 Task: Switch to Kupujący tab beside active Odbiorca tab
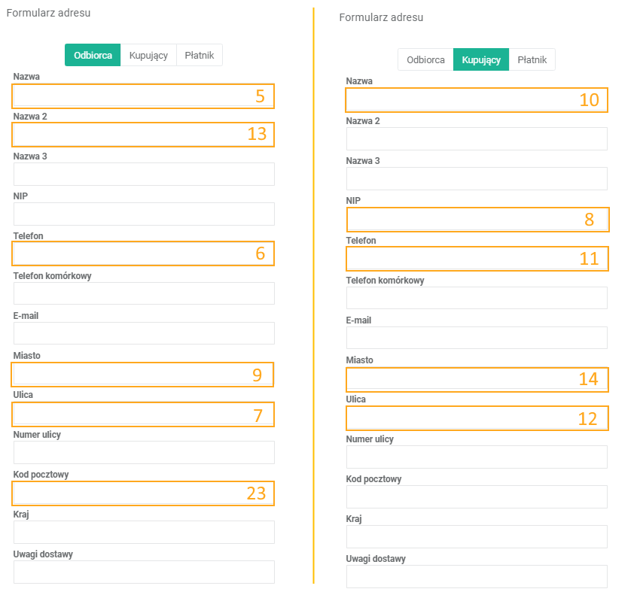[148, 55]
